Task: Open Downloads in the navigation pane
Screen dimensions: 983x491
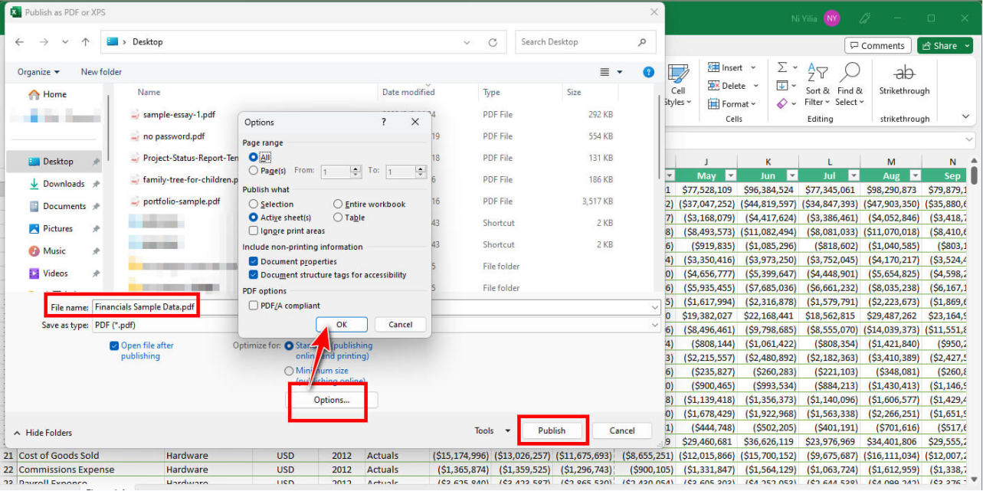Action: (57, 184)
